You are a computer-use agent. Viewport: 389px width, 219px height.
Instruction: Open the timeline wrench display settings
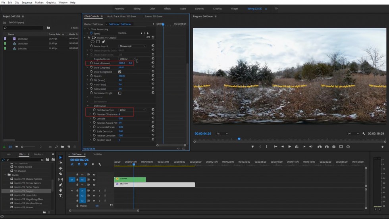point(100,164)
